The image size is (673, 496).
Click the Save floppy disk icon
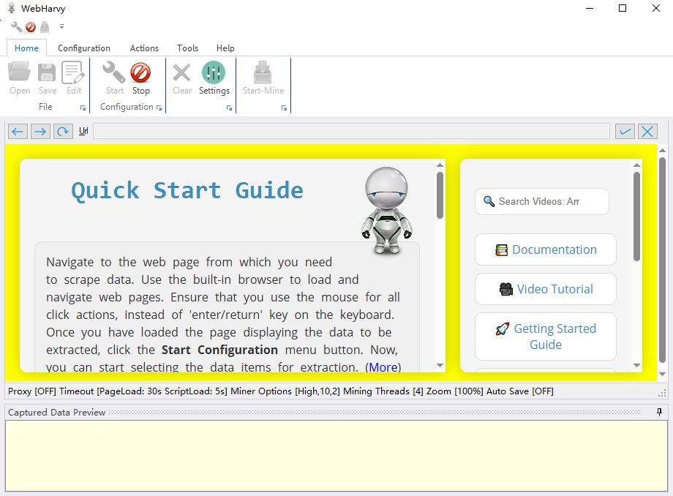47,72
